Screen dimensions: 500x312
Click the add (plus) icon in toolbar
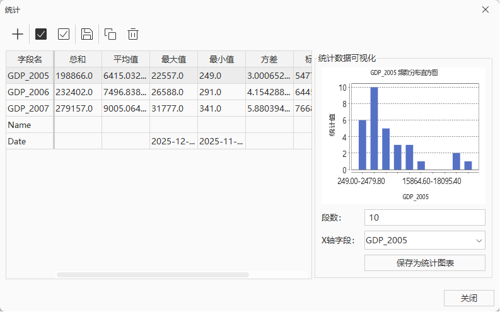[18, 34]
